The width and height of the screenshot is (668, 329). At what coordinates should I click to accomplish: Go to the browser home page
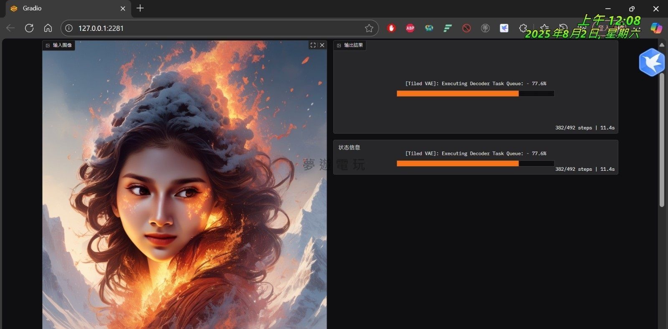(x=48, y=28)
